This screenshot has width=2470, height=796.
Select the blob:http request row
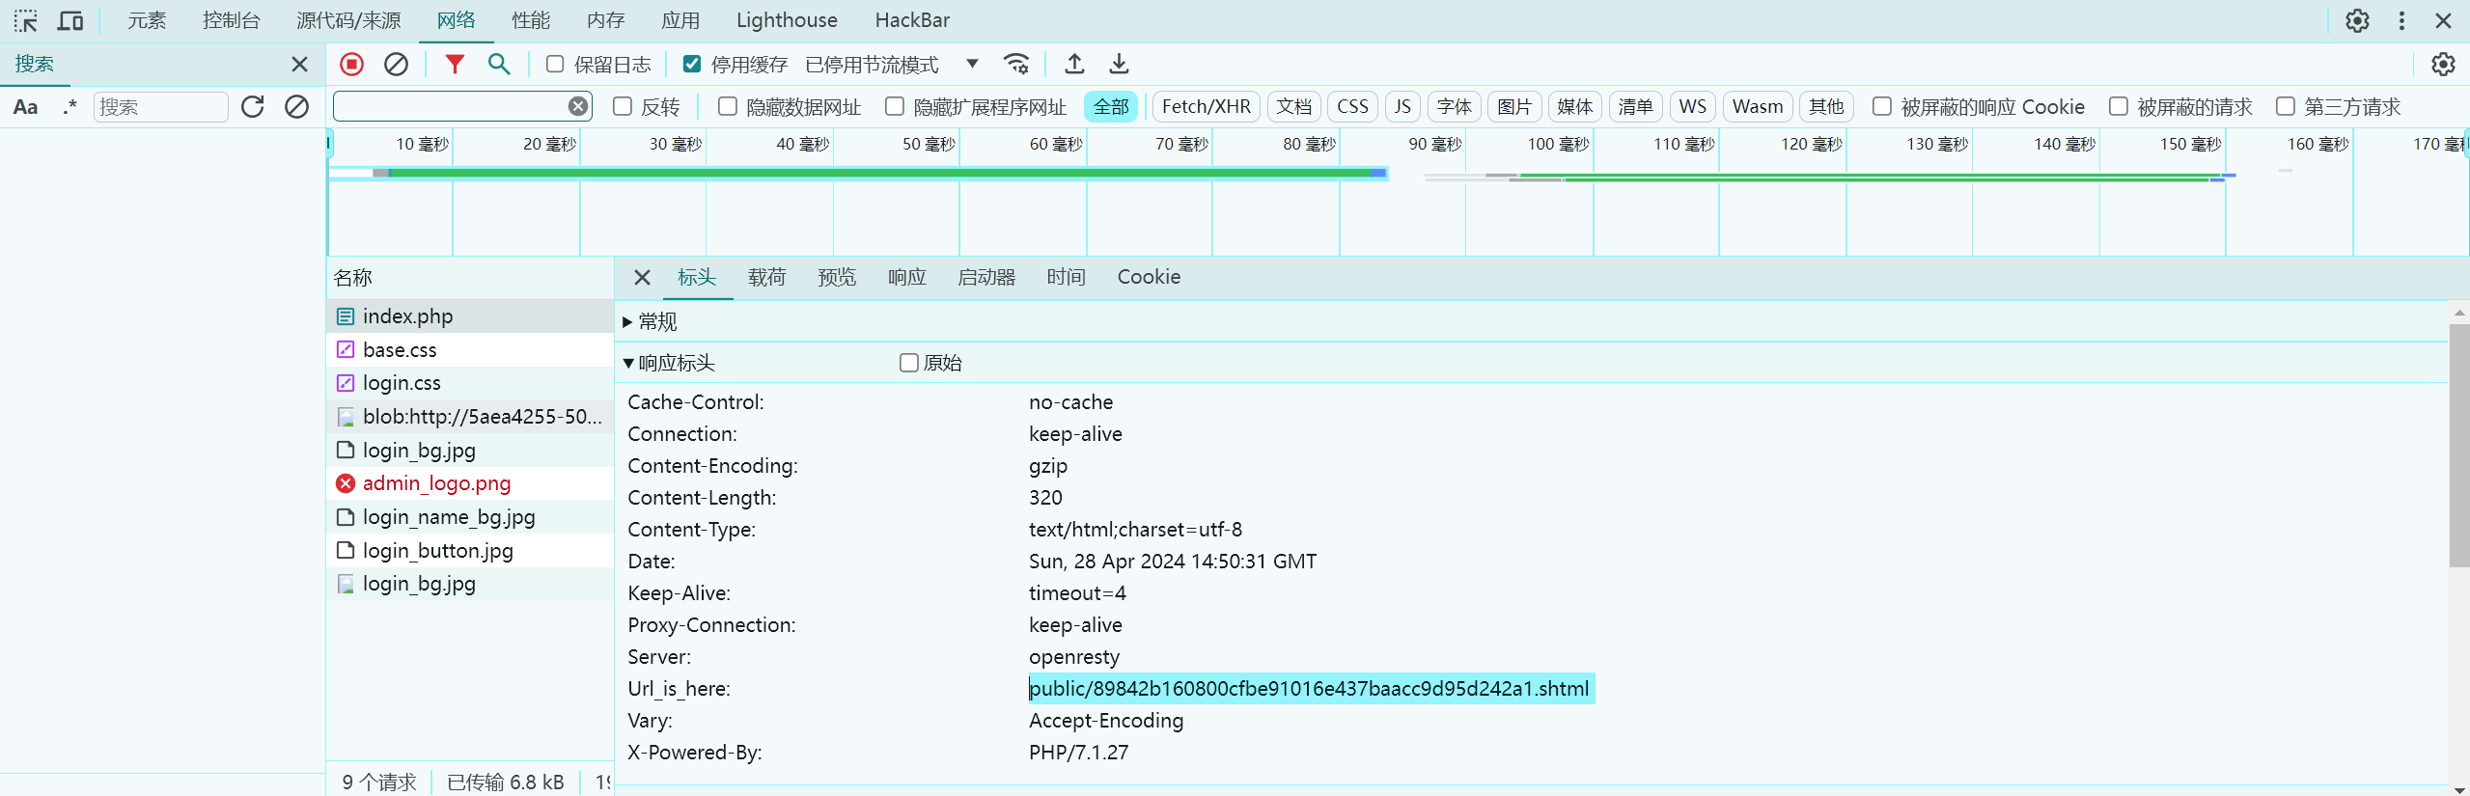[x=470, y=417]
